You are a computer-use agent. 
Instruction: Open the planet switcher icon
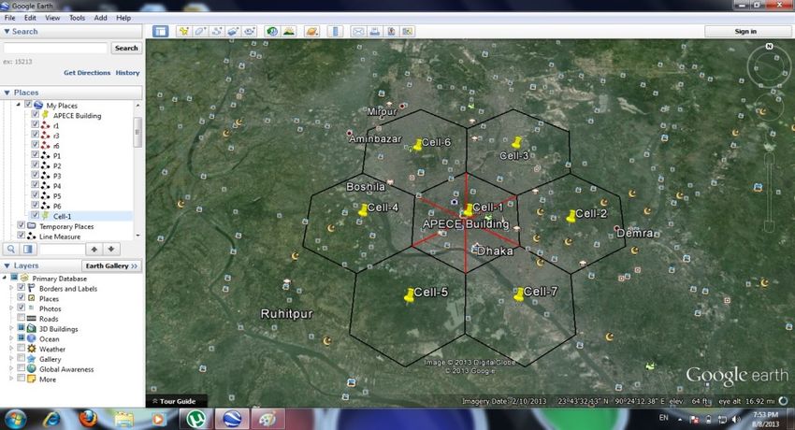pyautogui.click(x=311, y=32)
